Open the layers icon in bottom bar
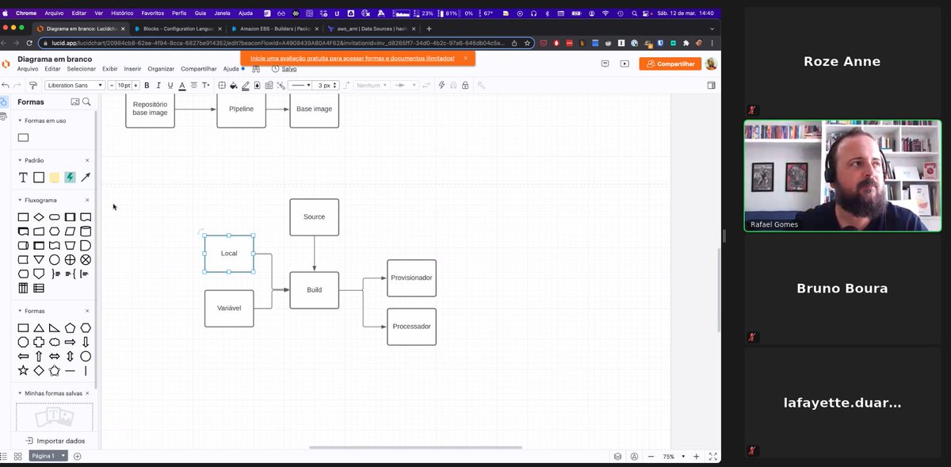951x467 pixels. 617,457
